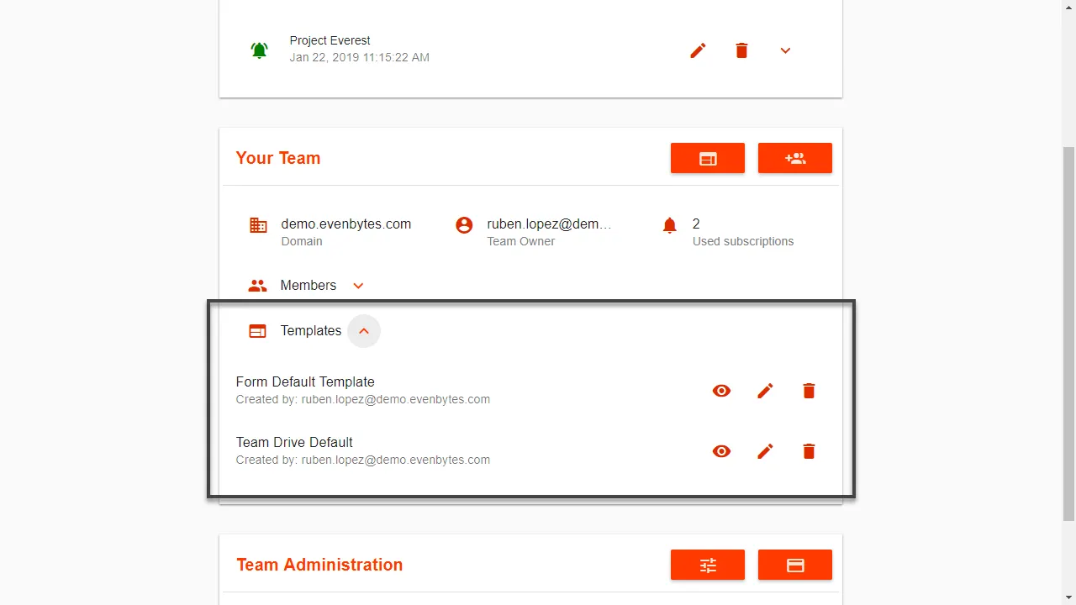1076x605 pixels.
Task: Click the Team Owner account icon
Action: pyautogui.click(x=464, y=225)
